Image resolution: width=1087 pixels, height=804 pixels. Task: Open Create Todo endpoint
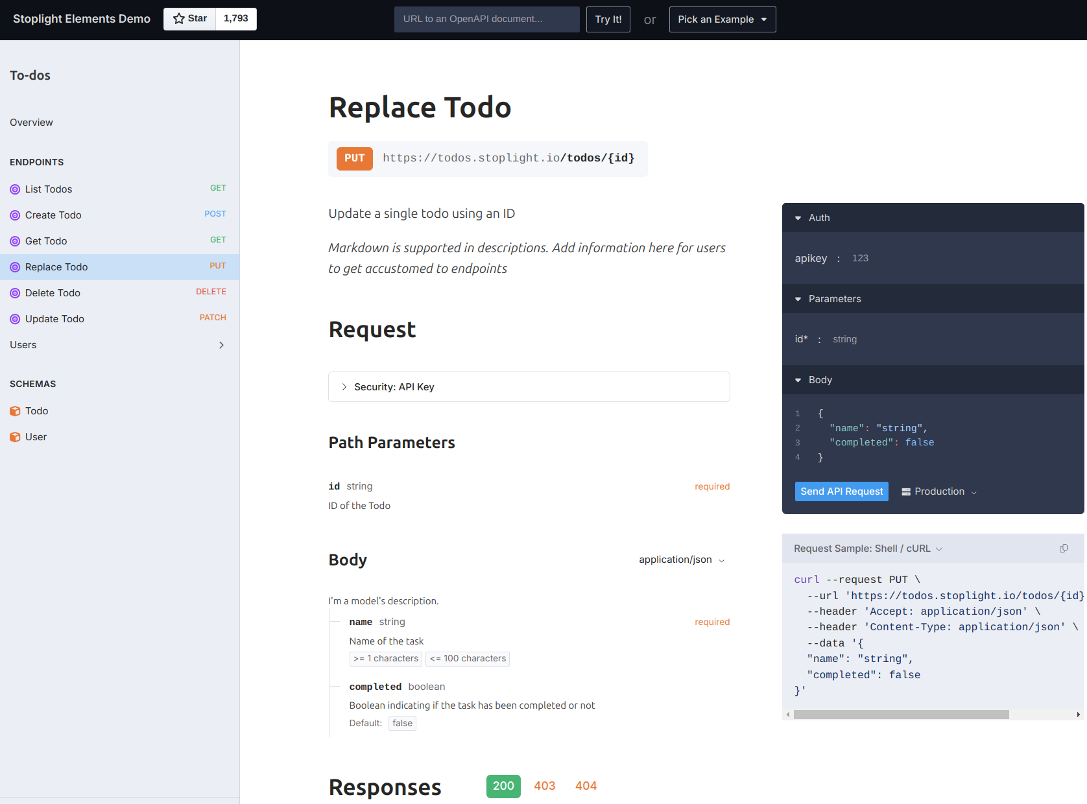point(119,215)
